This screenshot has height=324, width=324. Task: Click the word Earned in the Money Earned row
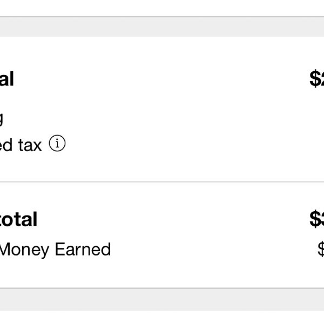[x=83, y=249]
